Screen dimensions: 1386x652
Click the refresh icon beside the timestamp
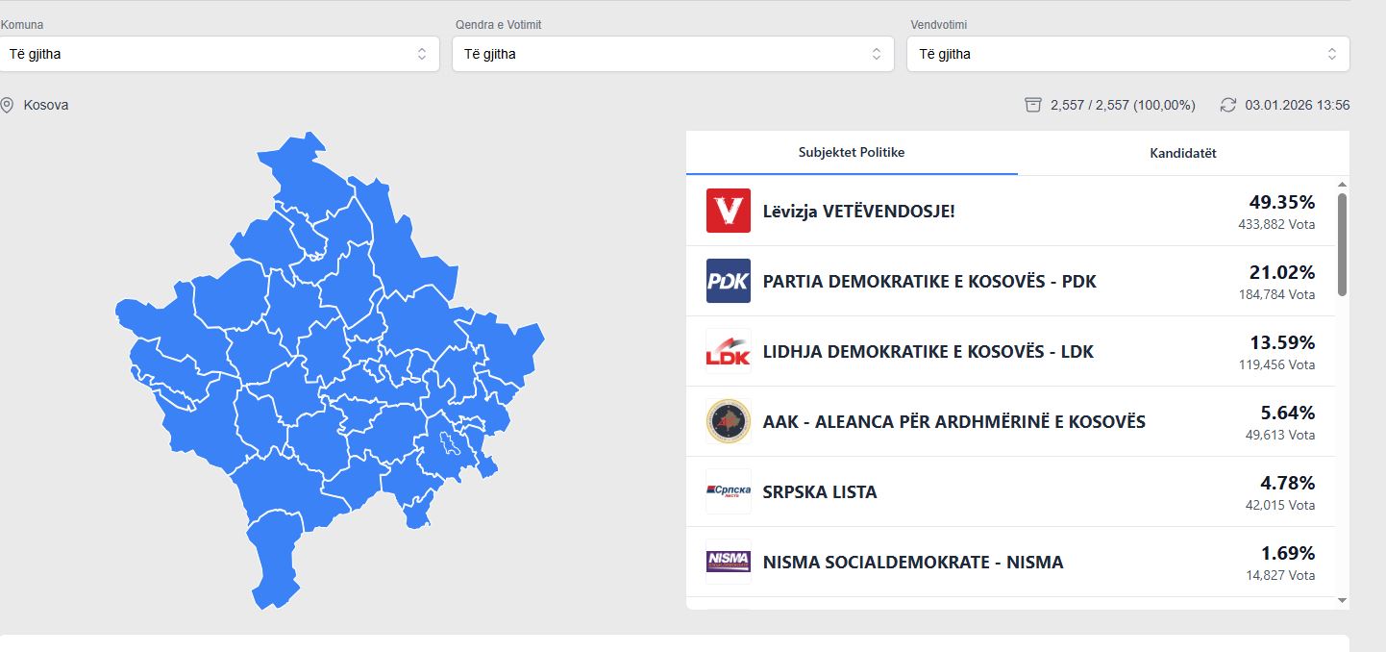(1227, 105)
